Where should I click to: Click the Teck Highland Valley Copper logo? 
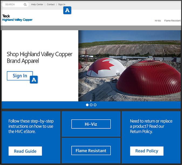(x=17, y=18)
